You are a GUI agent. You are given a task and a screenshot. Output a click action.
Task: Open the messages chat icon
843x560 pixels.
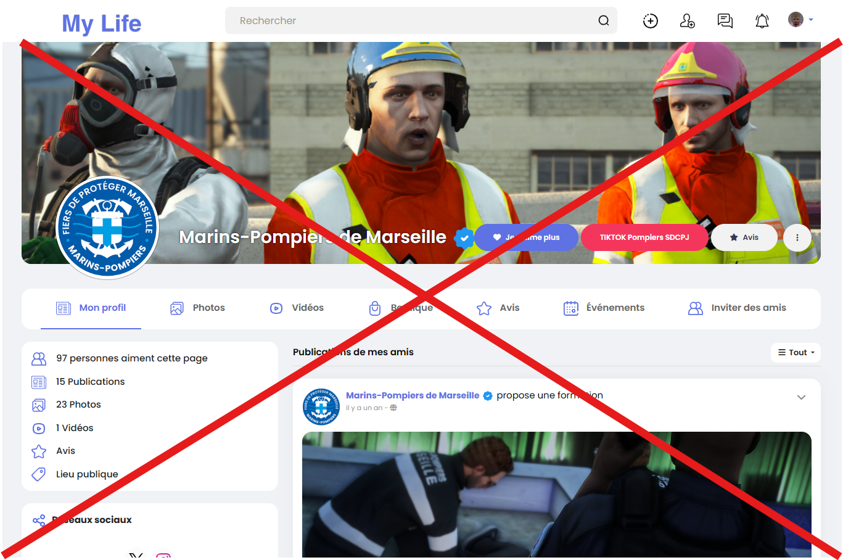pos(725,21)
